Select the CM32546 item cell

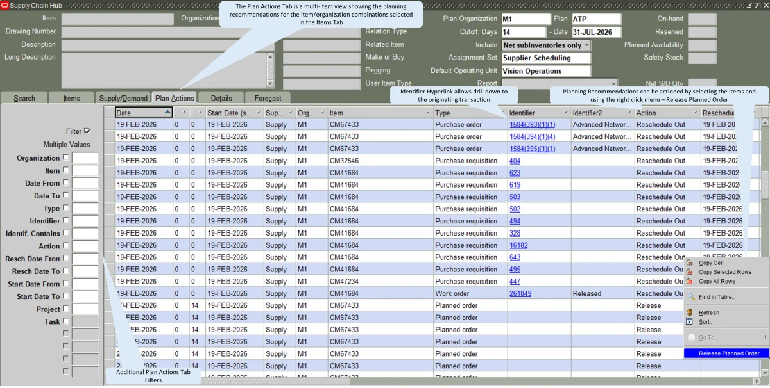click(x=380, y=161)
